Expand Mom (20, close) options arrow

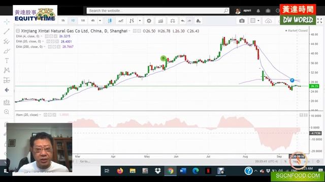point(40,115)
